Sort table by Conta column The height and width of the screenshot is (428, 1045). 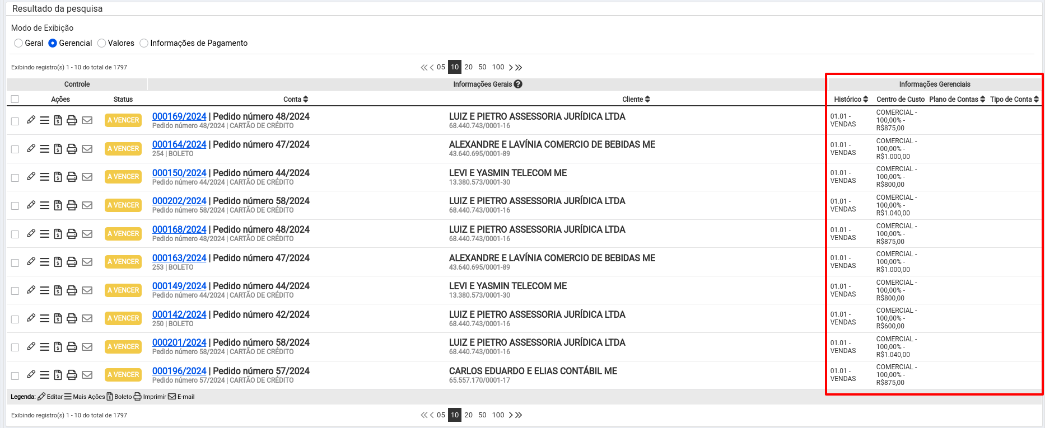296,99
